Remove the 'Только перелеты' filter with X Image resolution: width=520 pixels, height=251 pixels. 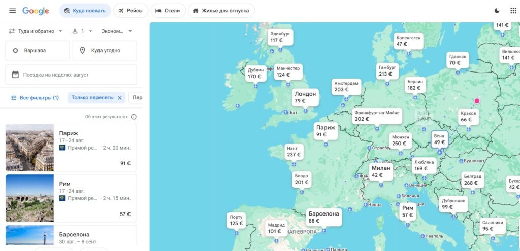pyautogui.click(x=120, y=98)
